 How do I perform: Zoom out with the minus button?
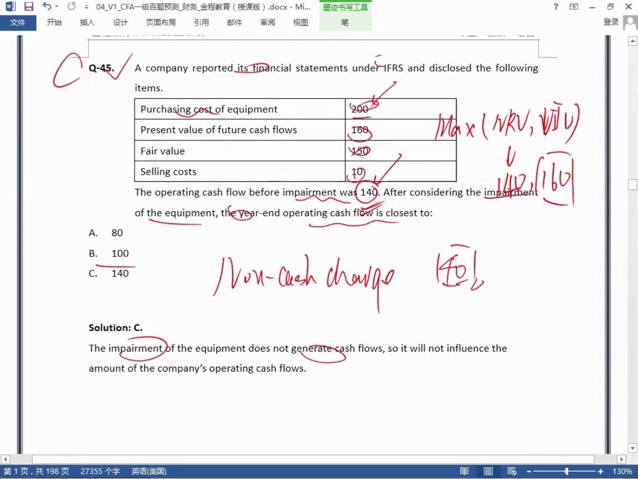click(x=529, y=471)
